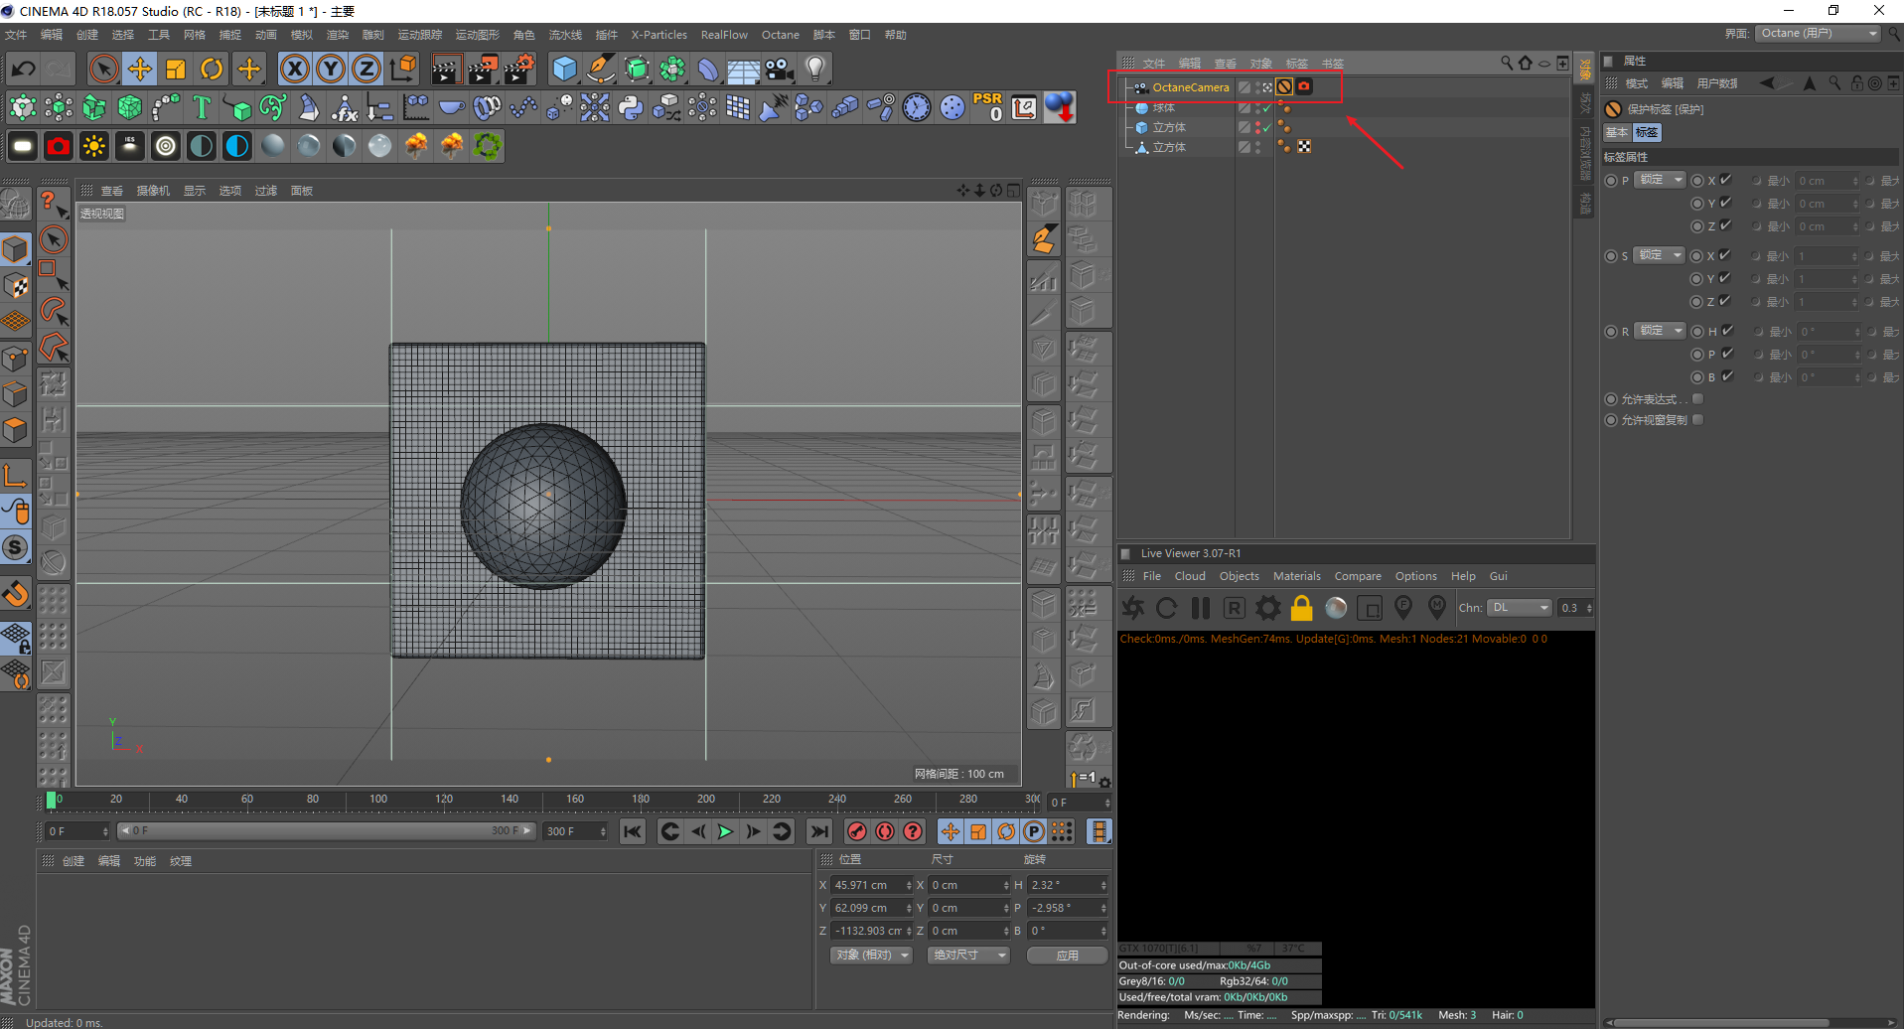Open Octane menu in menu bar

pyautogui.click(x=781, y=35)
